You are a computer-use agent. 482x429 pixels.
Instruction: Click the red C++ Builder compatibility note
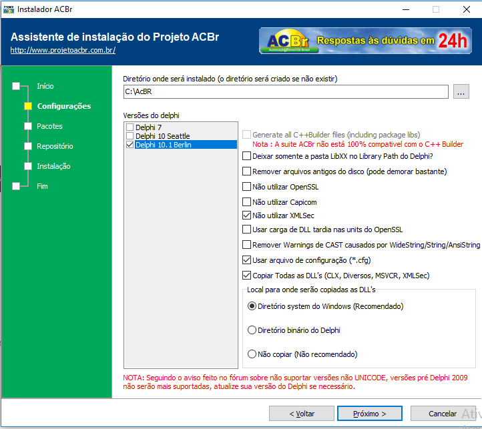(358, 144)
